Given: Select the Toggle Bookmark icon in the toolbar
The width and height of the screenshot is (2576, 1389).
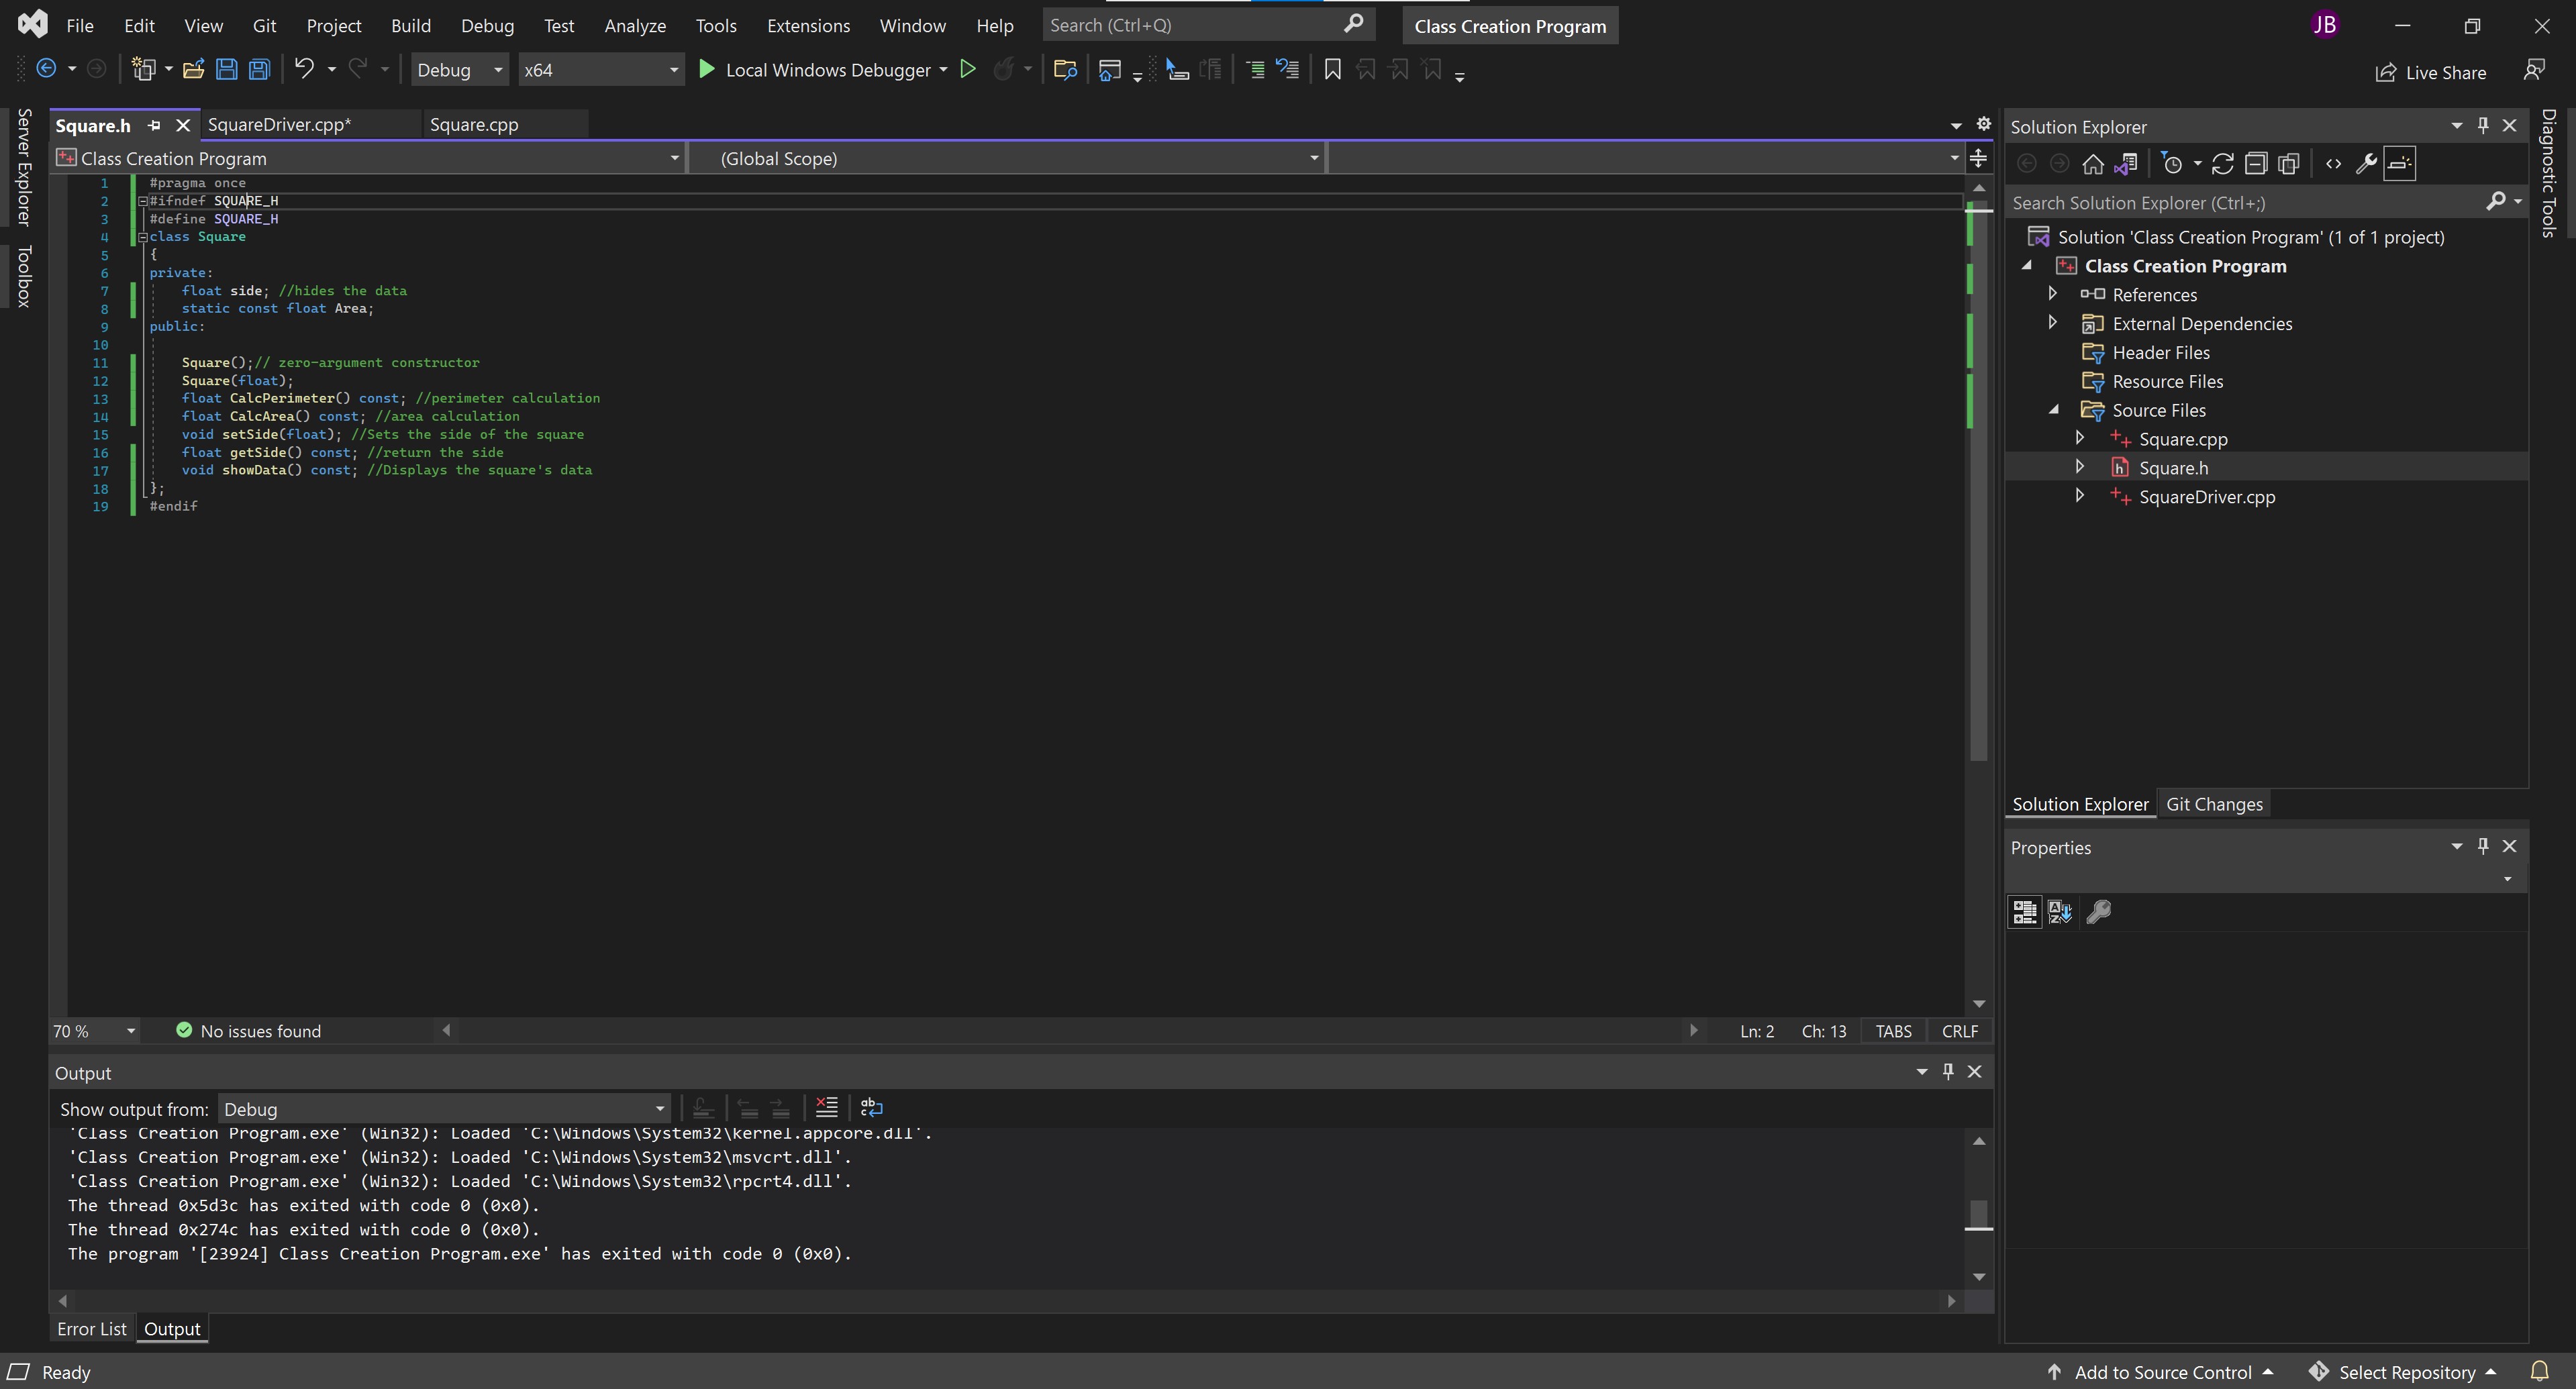Looking at the screenshot, I should 1332,69.
